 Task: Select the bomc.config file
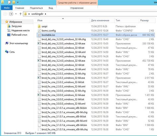[49, 31]
